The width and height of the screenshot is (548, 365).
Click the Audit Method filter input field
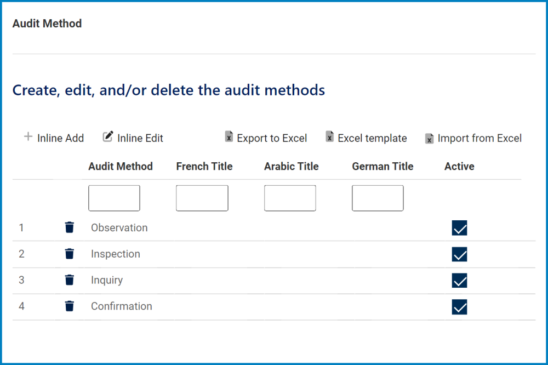pyautogui.click(x=114, y=198)
